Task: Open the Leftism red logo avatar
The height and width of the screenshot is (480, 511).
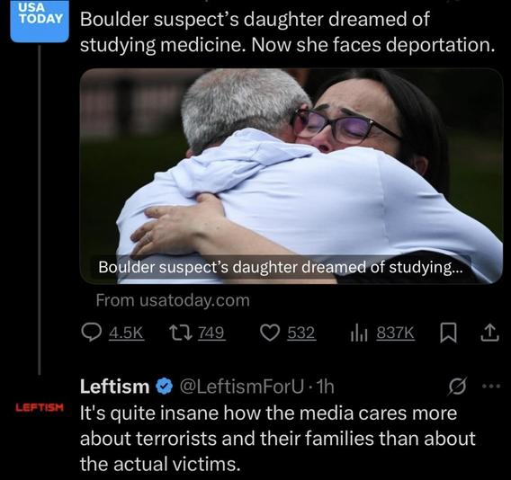Action: pos(40,407)
